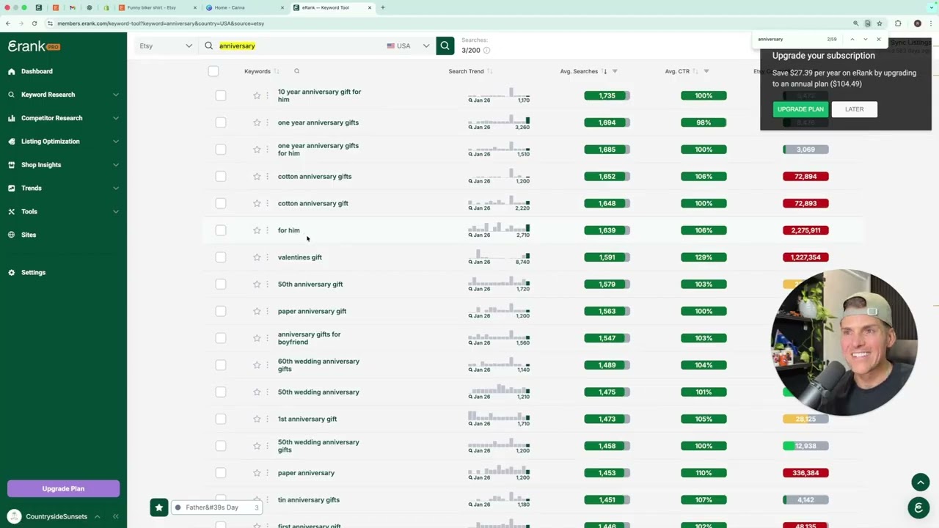The image size is (939, 528).
Task: Star the '1st anniversary gift' keyword
Action: tap(257, 419)
